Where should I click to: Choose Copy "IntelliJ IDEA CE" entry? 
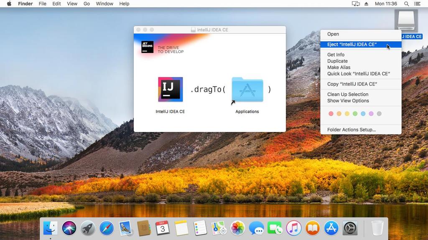point(361,84)
